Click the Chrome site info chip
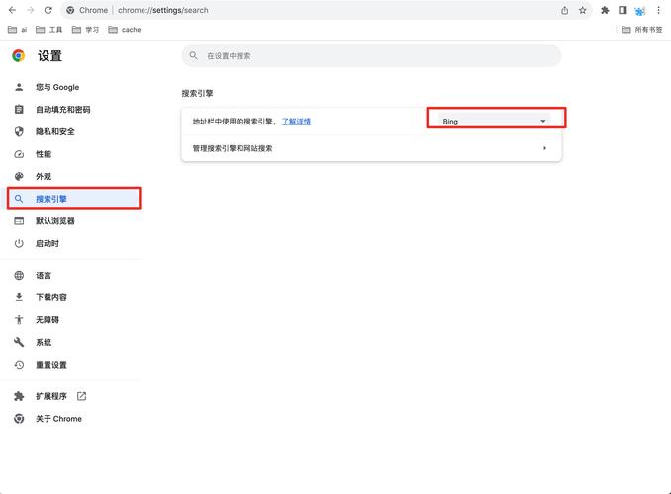The width and height of the screenshot is (671, 494). tap(87, 10)
